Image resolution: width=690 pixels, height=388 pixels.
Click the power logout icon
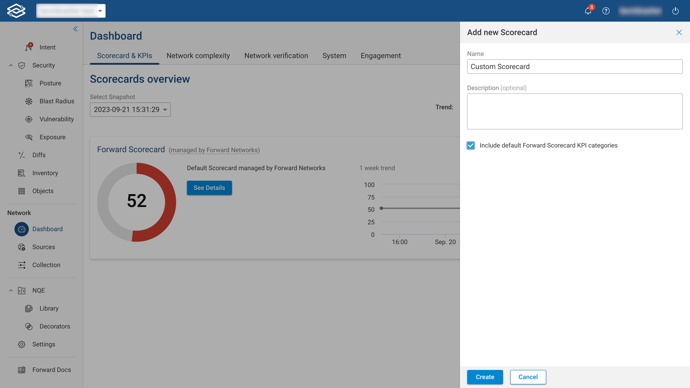coord(675,11)
